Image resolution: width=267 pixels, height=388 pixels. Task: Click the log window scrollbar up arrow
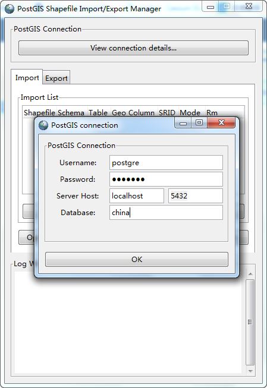(x=250, y=274)
